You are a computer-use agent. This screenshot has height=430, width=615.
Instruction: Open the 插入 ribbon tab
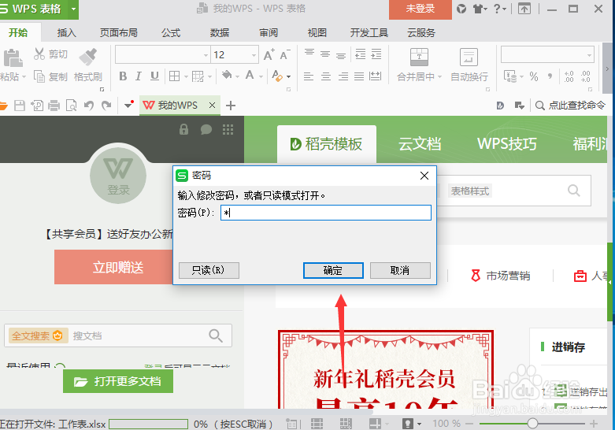pos(66,32)
